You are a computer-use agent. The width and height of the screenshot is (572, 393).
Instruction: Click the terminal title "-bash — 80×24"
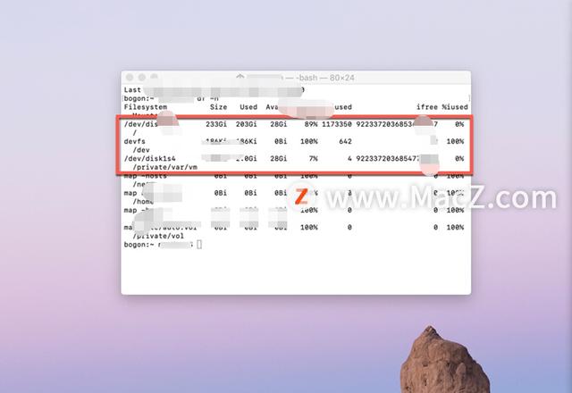[x=325, y=78]
